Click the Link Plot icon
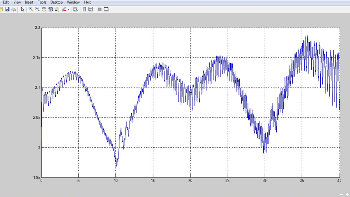Screen dimensions: 350x197 click(x=75, y=9)
